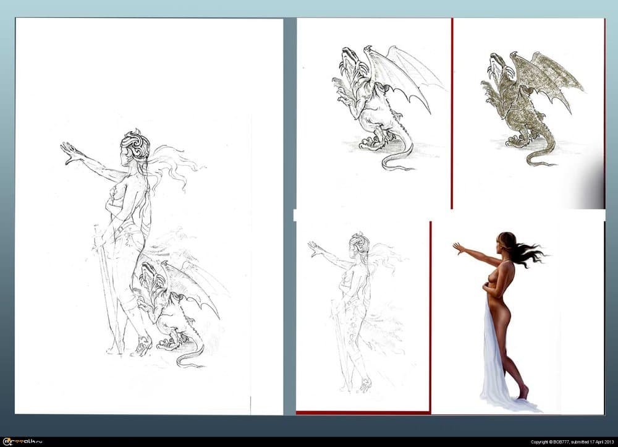This screenshot has width=618, height=447.
Task: Click the white drape on the painted figure
Action: (497, 365)
